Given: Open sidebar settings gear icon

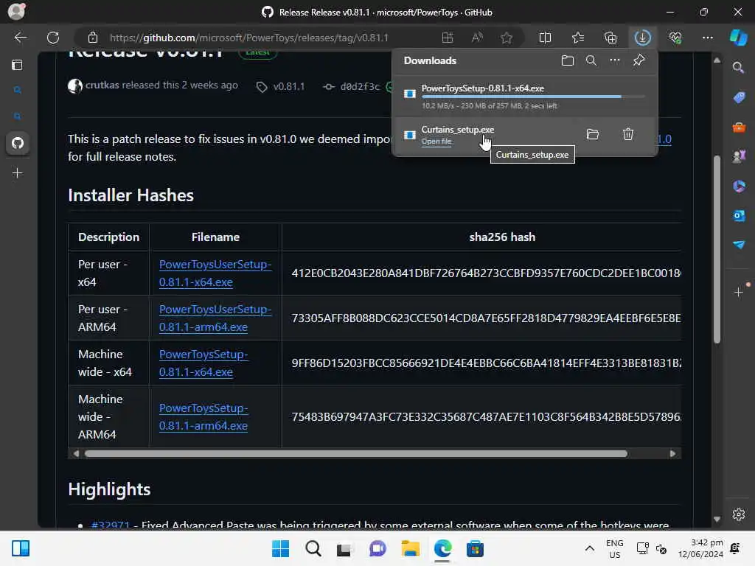Looking at the screenshot, I should 739,514.
